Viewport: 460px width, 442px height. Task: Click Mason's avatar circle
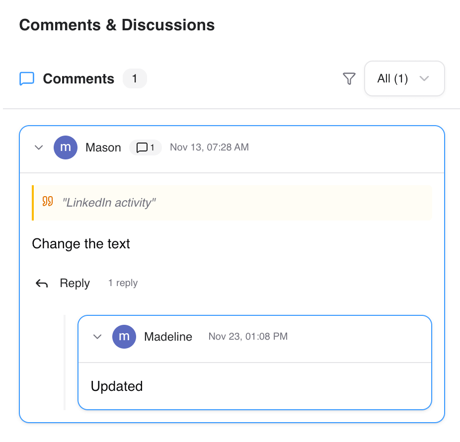[x=66, y=147]
